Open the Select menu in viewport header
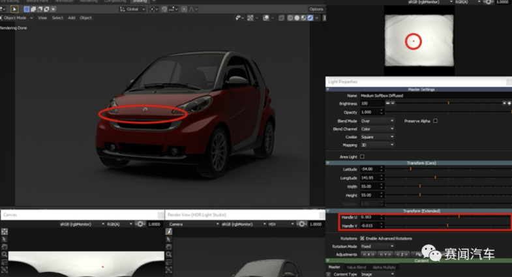Screen dimensions: 512x277 pos(57,18)
